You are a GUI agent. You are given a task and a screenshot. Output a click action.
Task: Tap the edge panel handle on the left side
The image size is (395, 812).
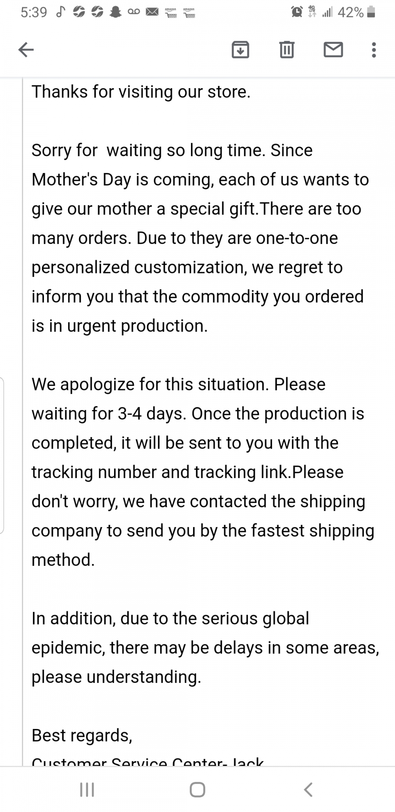[x=2, y=455]
